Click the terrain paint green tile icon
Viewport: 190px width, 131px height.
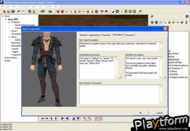pyautogui.click(x=42, y=11)
